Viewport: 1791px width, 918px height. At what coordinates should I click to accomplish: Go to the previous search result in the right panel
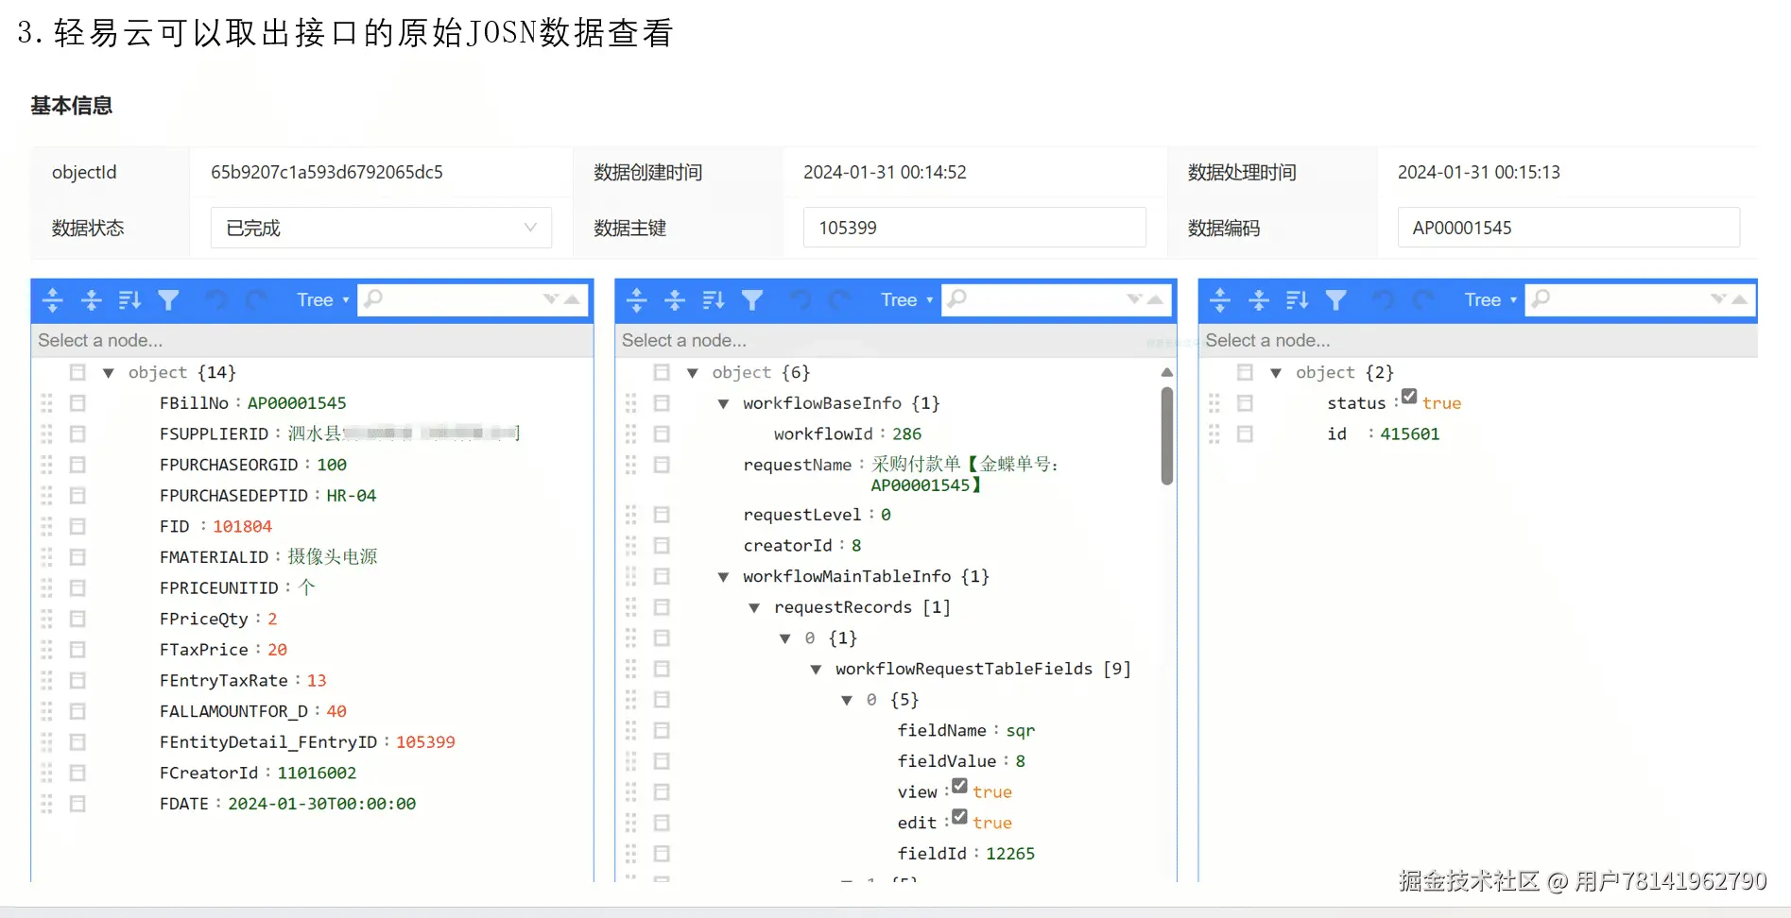1740,299
